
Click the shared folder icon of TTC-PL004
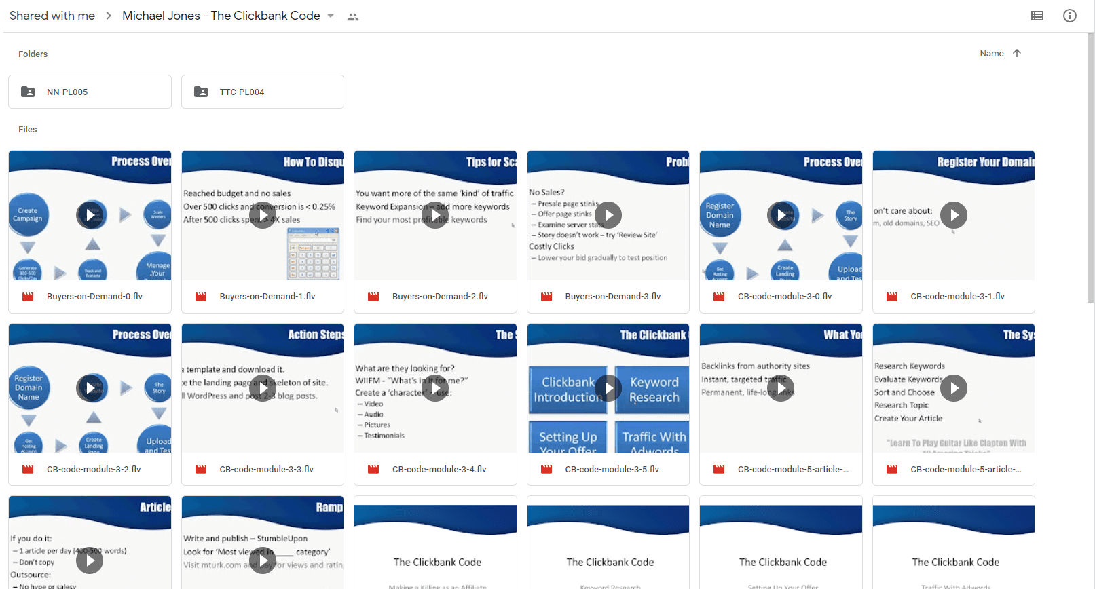point(201,92)
